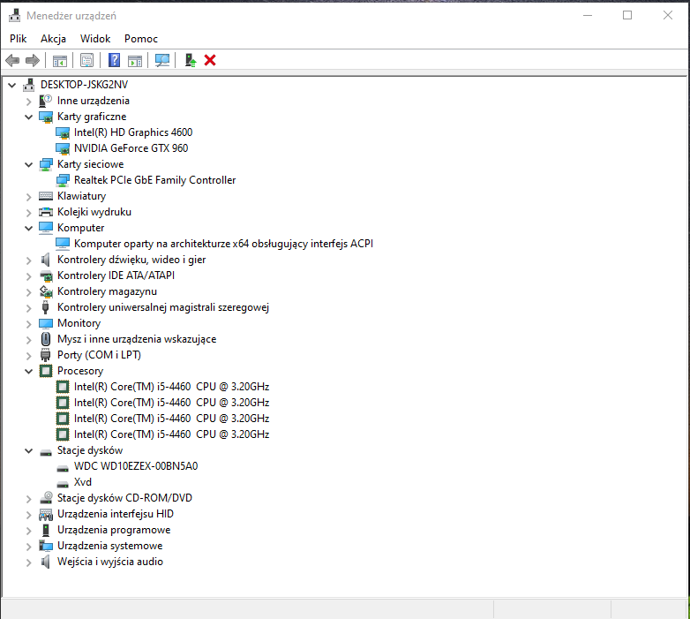Select Kontrolery magazynu label
The height and width of the screenshot is (619, 690).
pyautogui.click(x=107, y=291)
